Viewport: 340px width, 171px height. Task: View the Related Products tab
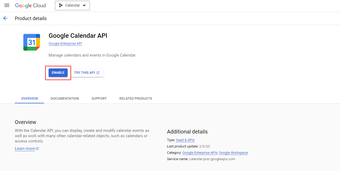coord(136,98)
